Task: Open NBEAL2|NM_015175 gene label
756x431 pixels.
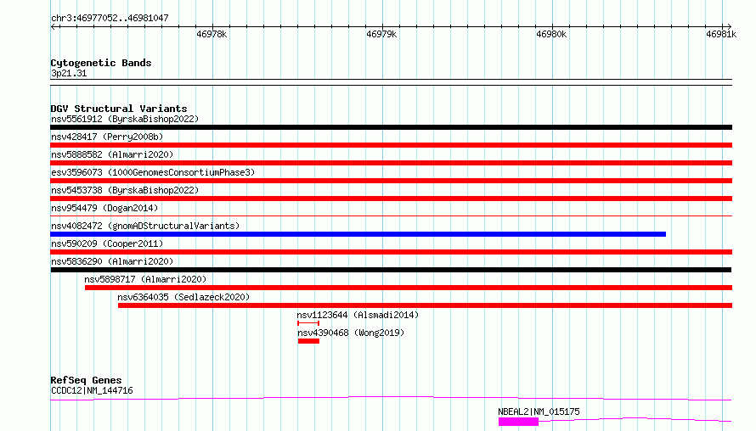Action: coord(539,411)
